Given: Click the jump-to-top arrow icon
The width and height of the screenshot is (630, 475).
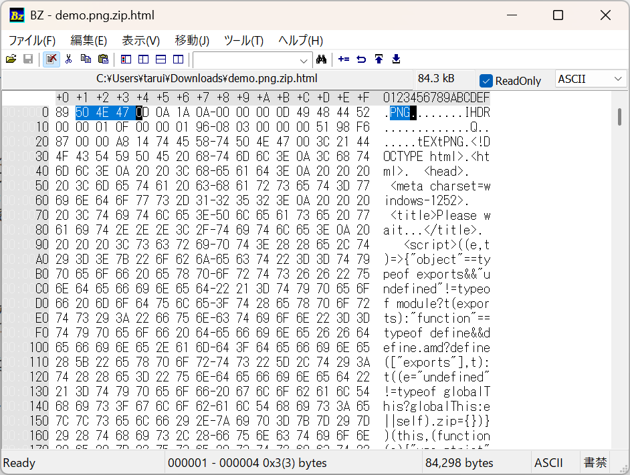Looking at the screenshot, I should (379, 59).
